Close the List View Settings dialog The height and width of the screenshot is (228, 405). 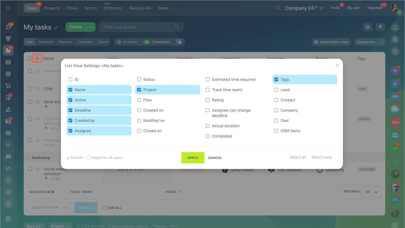point(337,66)
